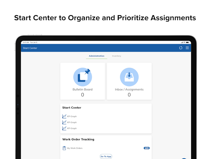
Task: Open the hamburger menu icon
Action: tap(187, 48)
